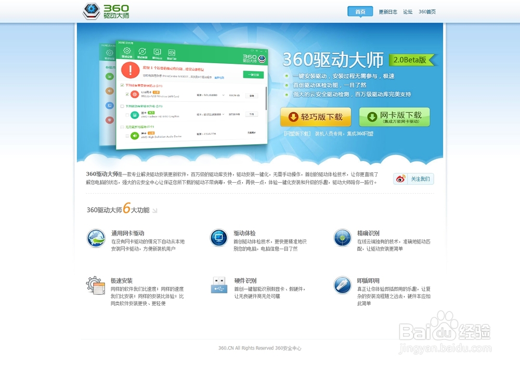Open the 网盟版下载 link

pos(297,134)
